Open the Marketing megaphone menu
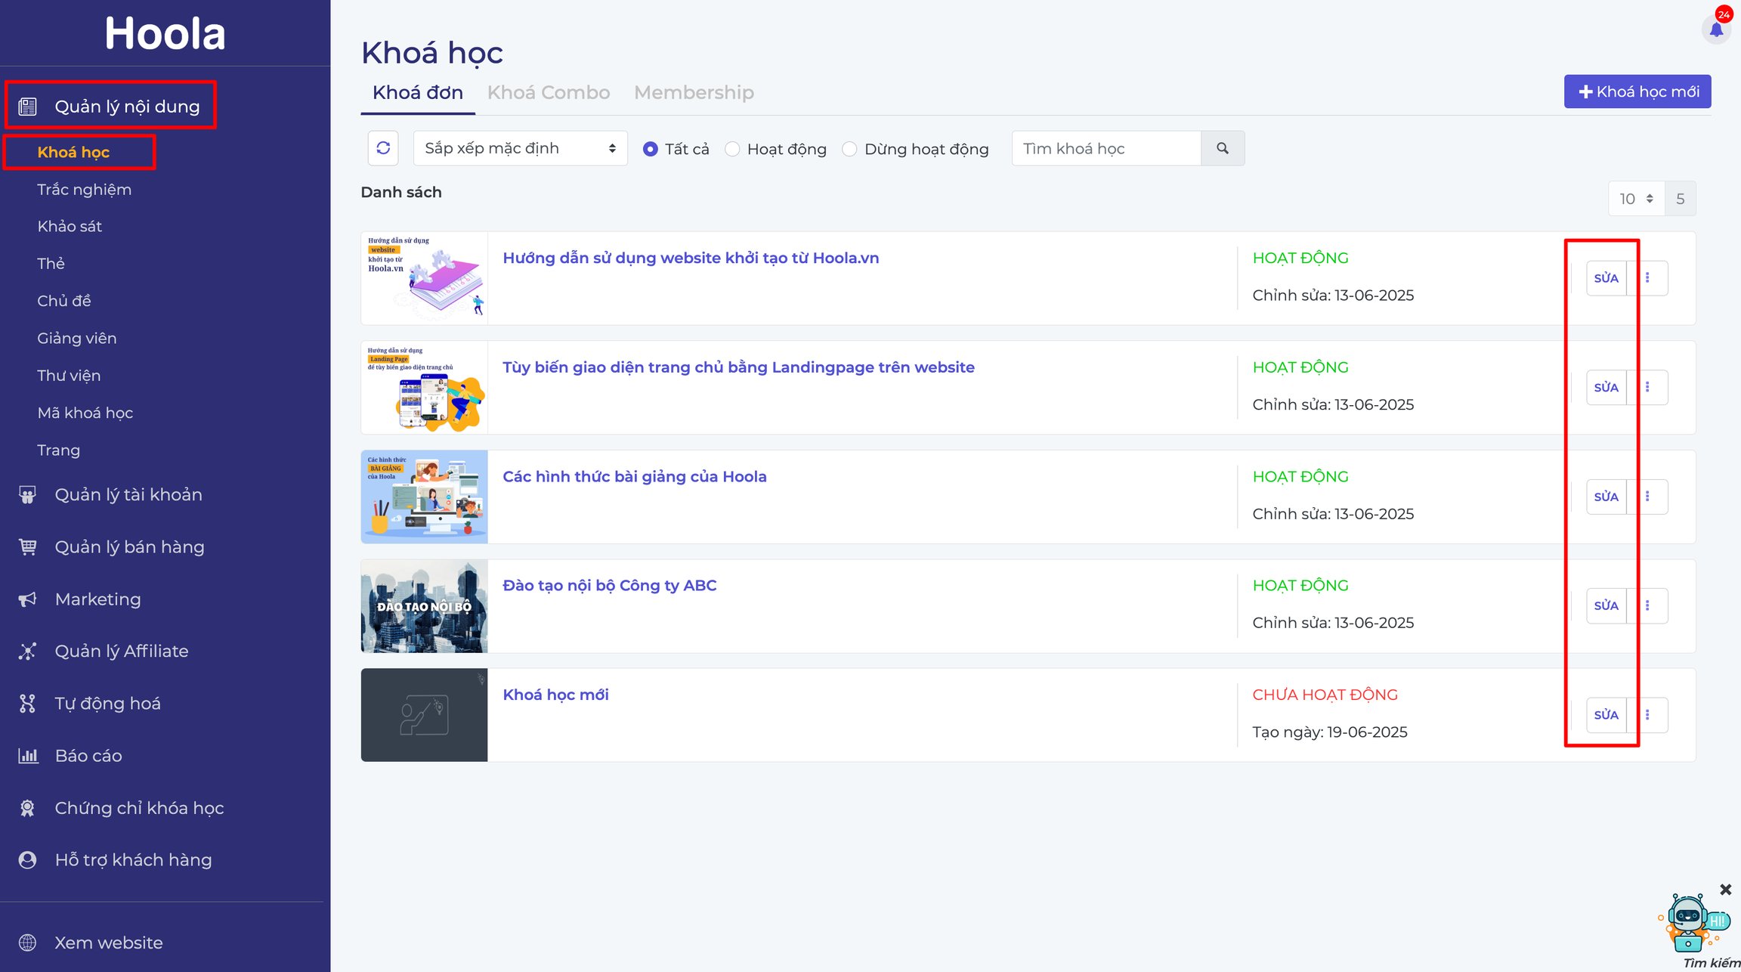Viewport: 1741px width, 972px height. pyautogui.click(x=97, y=599)
